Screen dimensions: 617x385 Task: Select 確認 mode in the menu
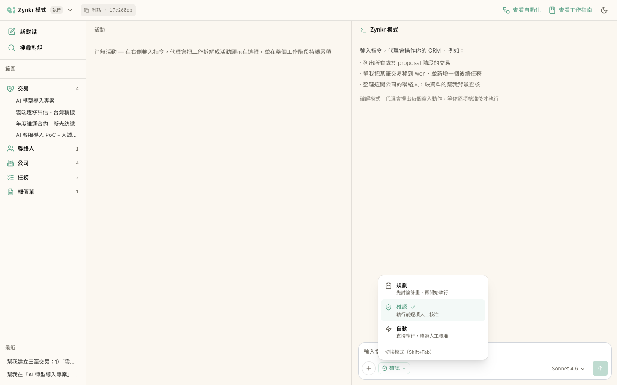point(433,310)
